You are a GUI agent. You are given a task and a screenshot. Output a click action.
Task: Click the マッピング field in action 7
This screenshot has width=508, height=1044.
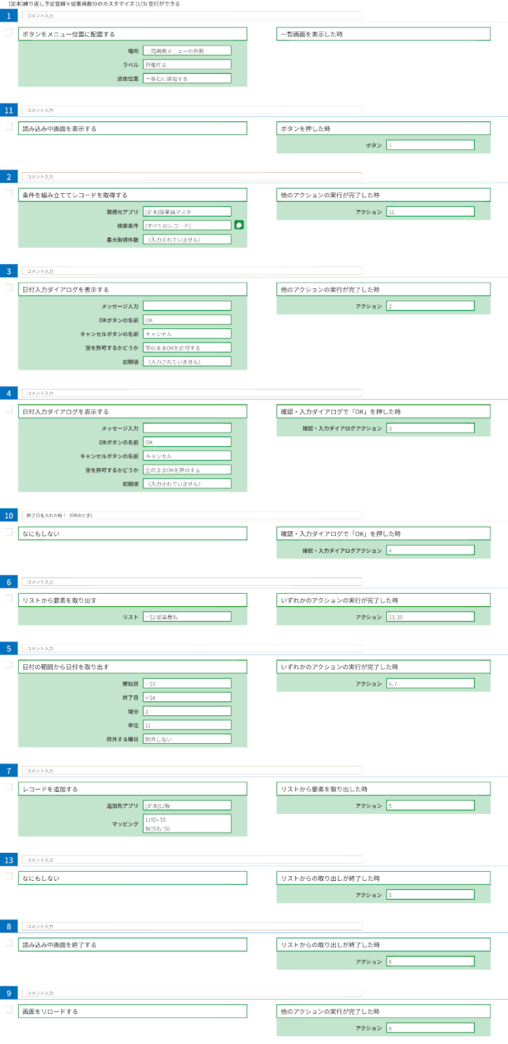point(187,823)
